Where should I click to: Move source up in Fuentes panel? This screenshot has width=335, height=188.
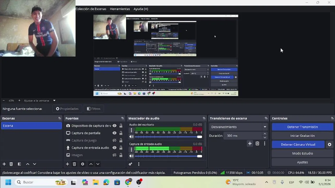(91, 164)
